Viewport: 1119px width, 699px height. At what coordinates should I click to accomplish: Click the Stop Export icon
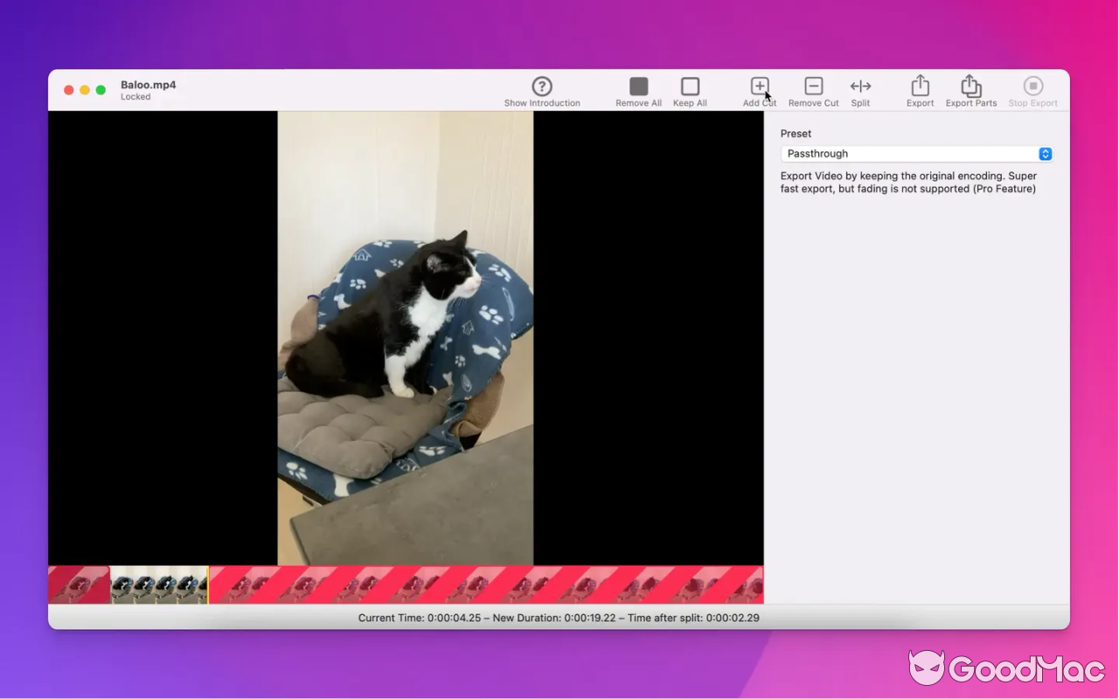coord(1032,87)
